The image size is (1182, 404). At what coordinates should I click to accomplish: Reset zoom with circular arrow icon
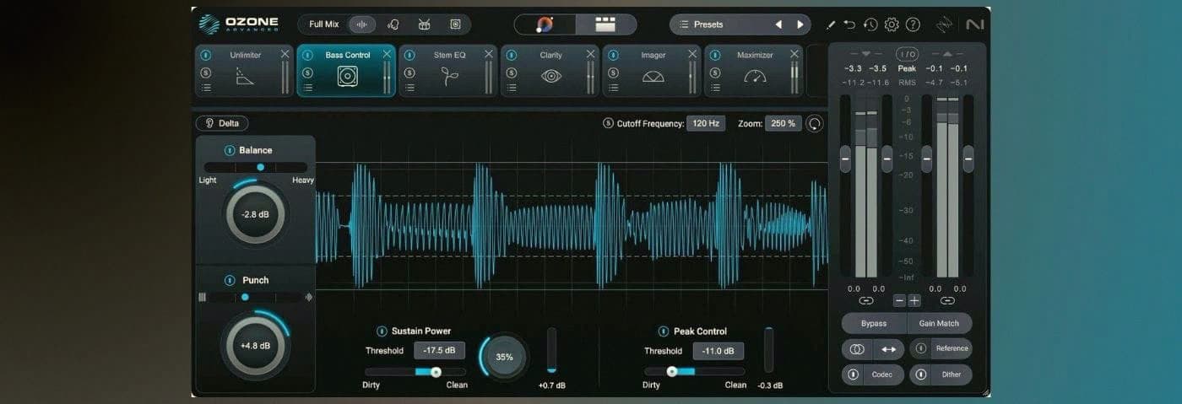point(815,123)
